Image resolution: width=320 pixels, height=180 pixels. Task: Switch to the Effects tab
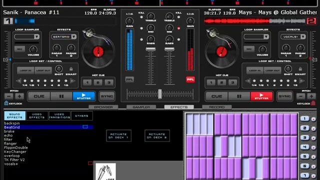[x=179, y=107]
